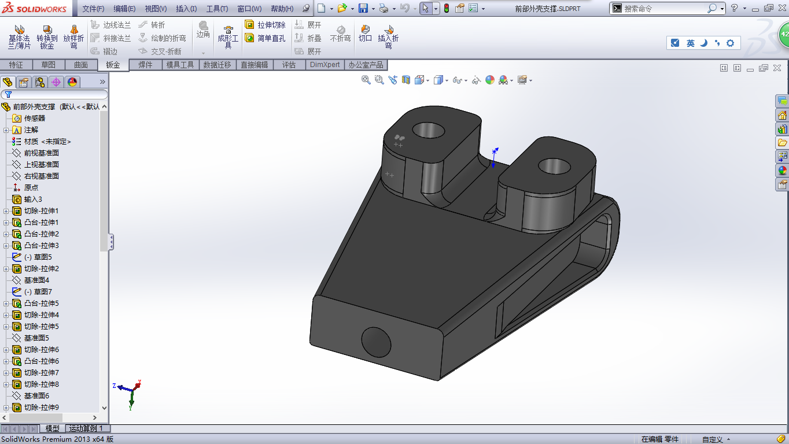
Task: Open the Help question mark button
Action: pyautogui.click(x=734, y=8)
